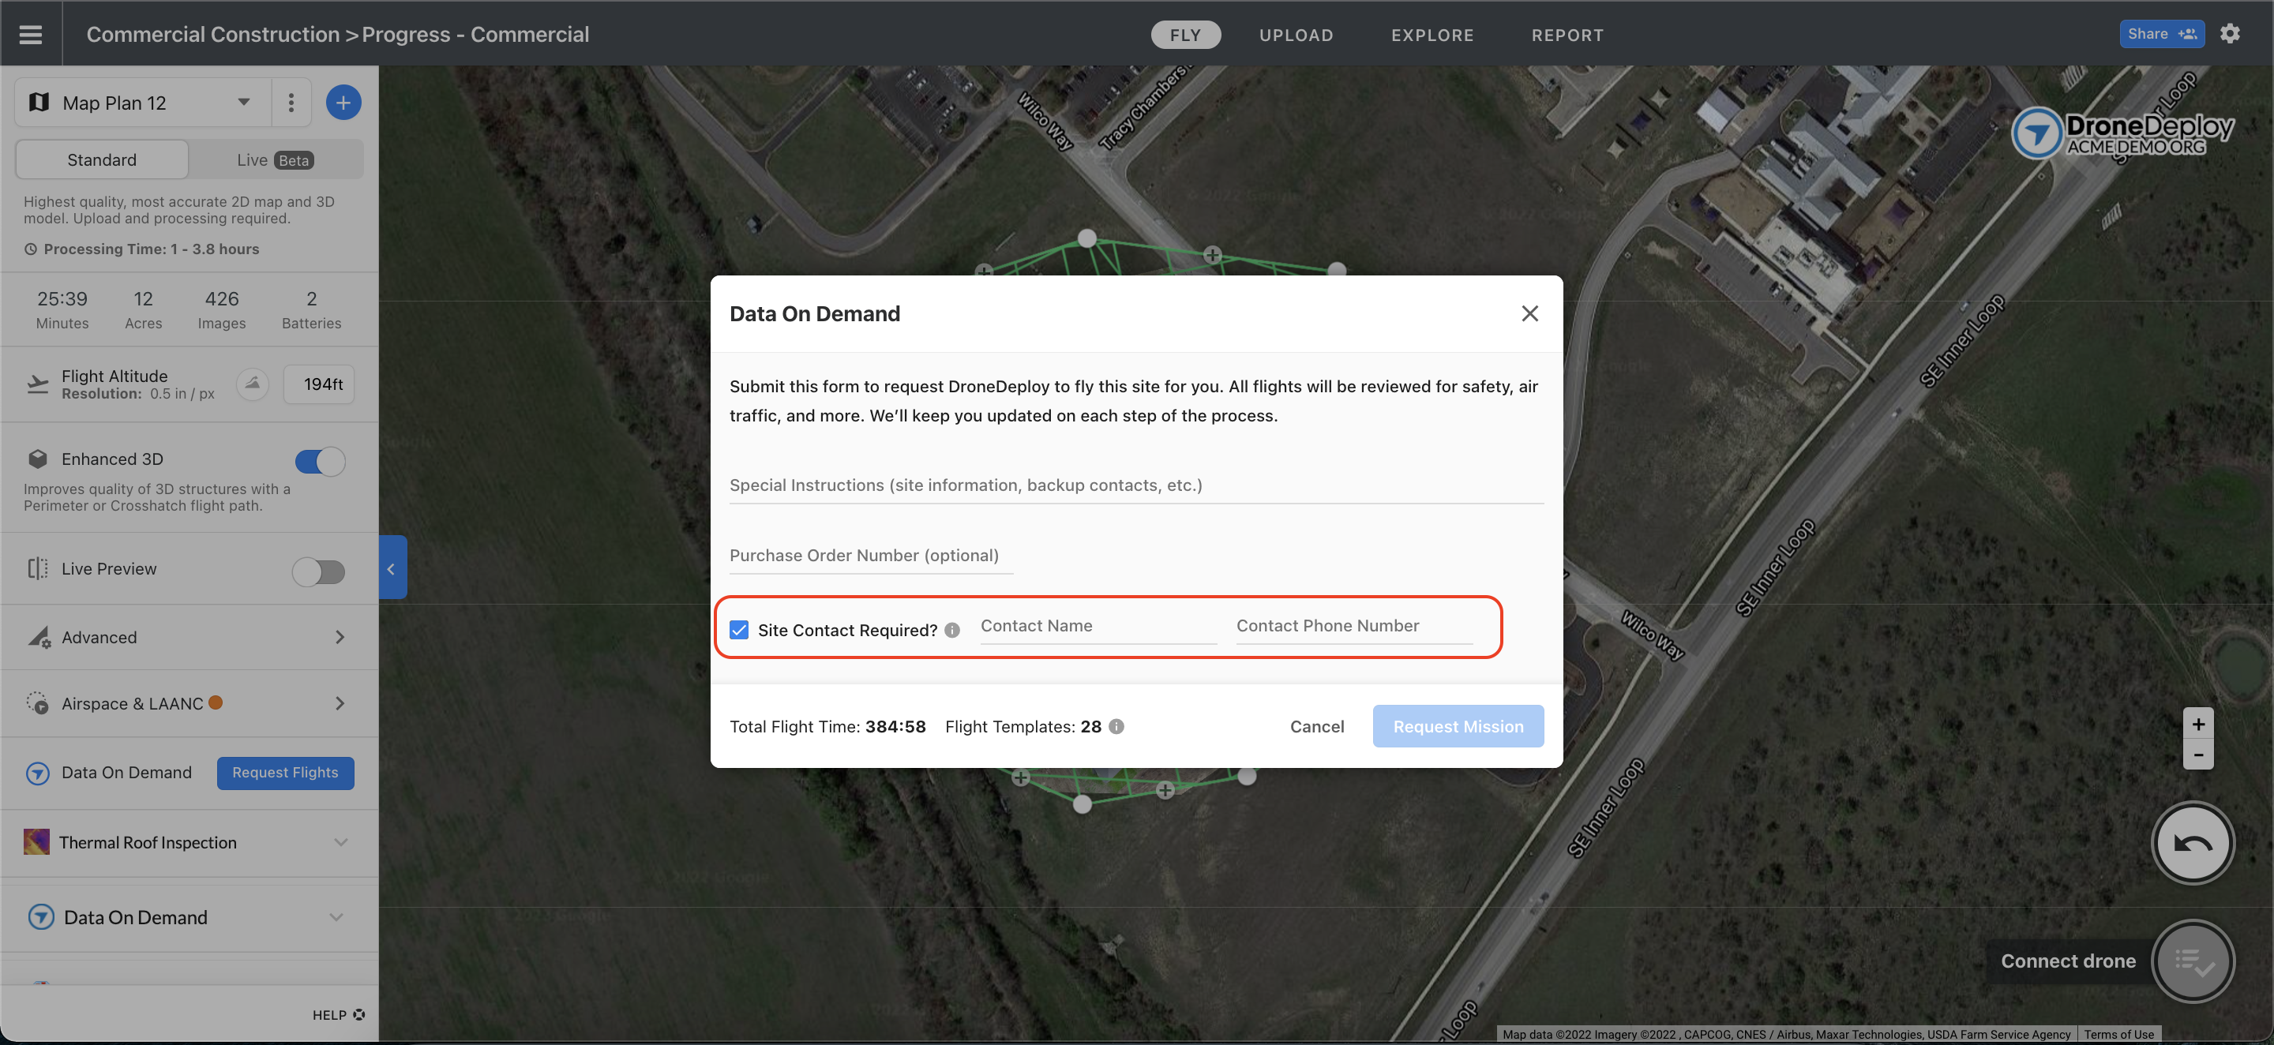Click the Flight Altitude plane icon

(x=37, y=384)
